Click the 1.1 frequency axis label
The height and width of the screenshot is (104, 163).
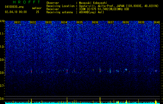pyautogui.click(x=2, y=34)
